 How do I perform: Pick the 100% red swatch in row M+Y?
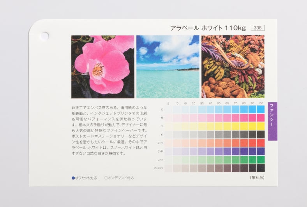pyautogui.click(x=261, y=143)
